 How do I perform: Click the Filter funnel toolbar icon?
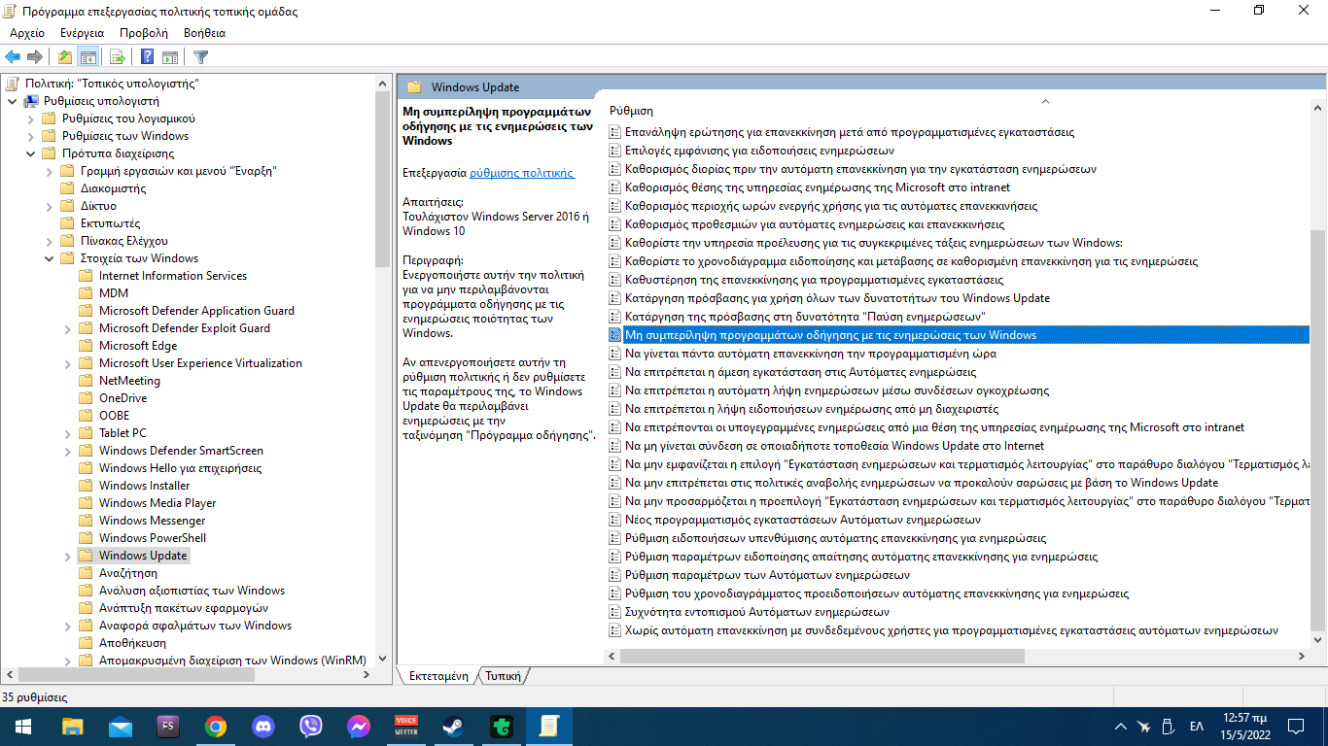(200, 56)
